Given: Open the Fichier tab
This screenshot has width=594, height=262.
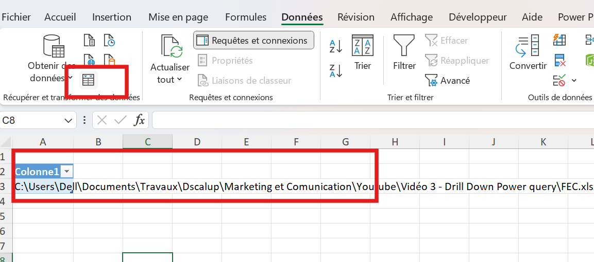Looking at the screenshot, I should click(x=16, y=17).
